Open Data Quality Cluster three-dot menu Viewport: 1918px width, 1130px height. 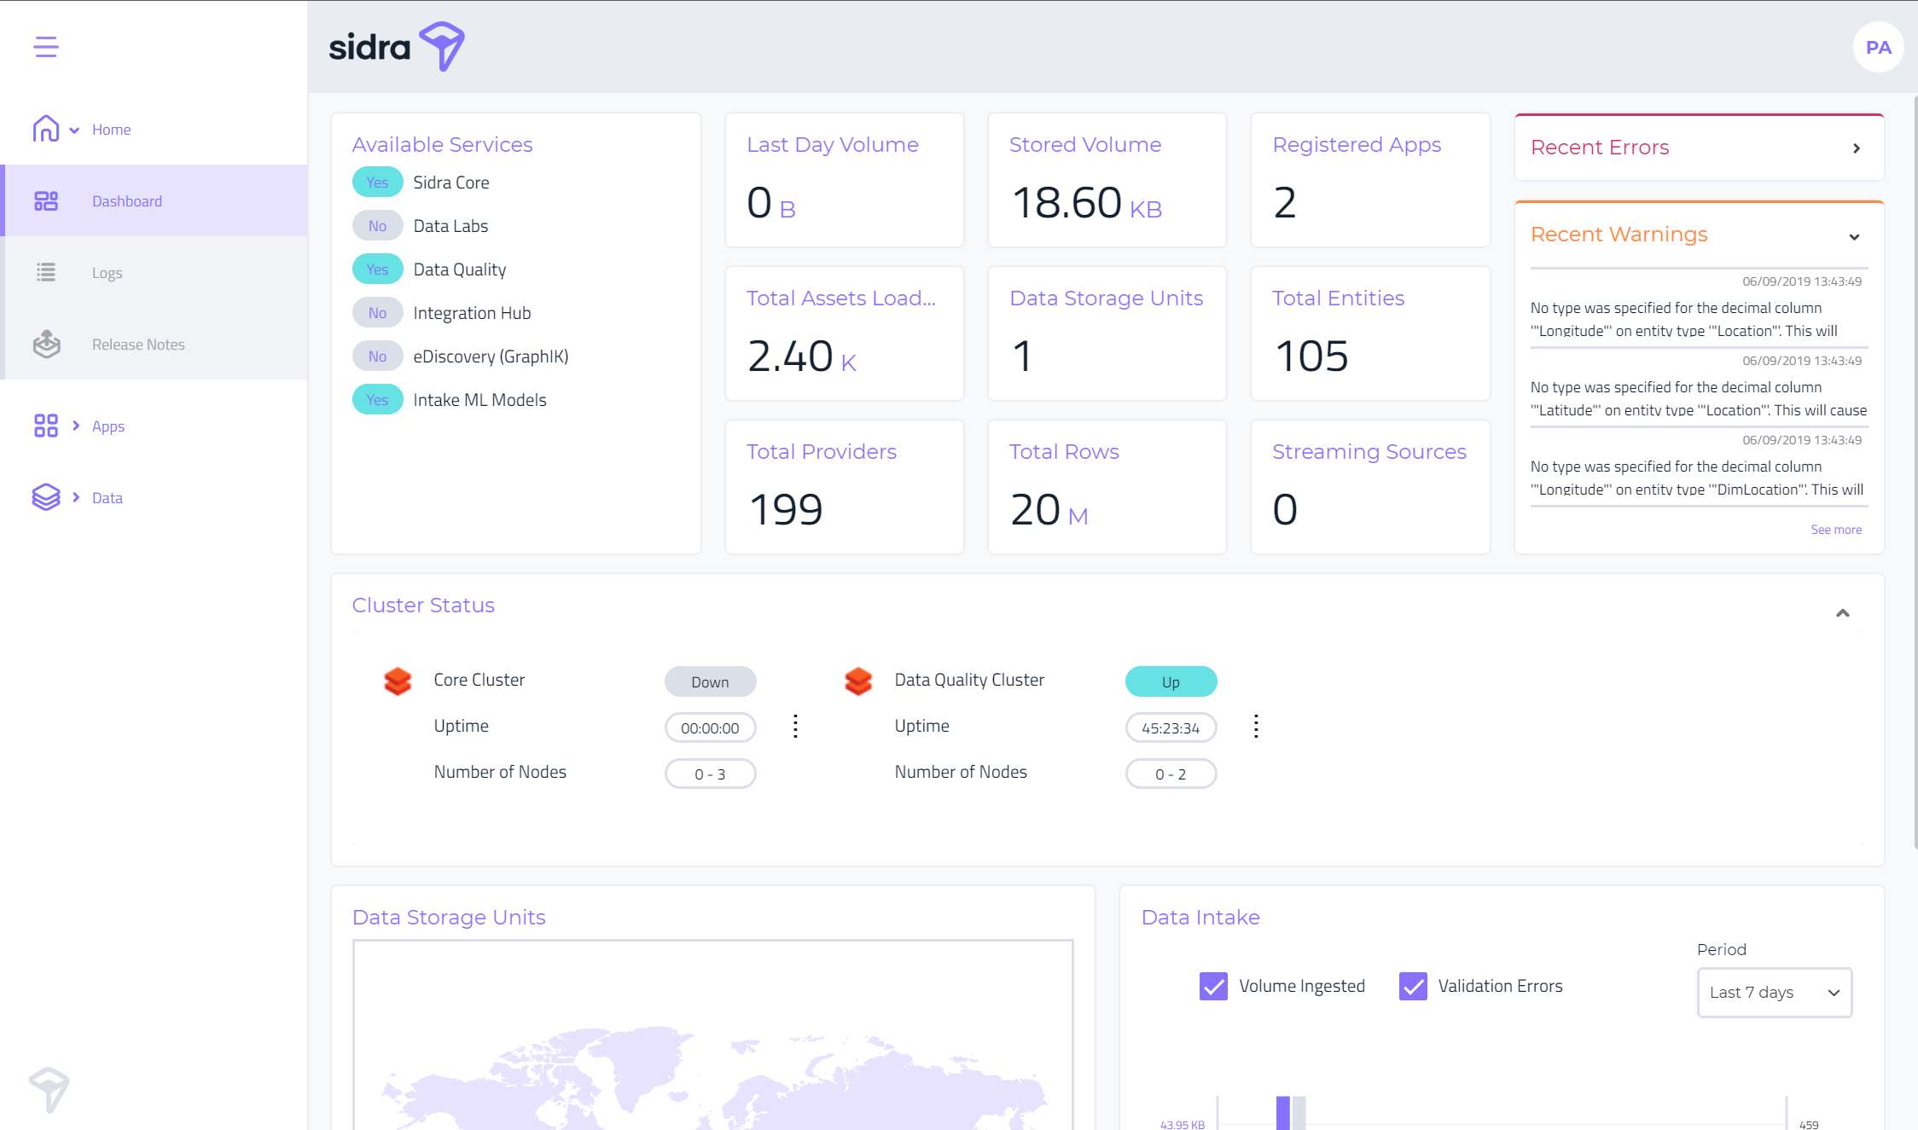click(x=1256, y=727)
